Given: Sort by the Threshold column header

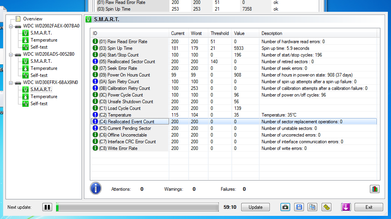Looking at the screenshot, I should [x=220, y=33].
